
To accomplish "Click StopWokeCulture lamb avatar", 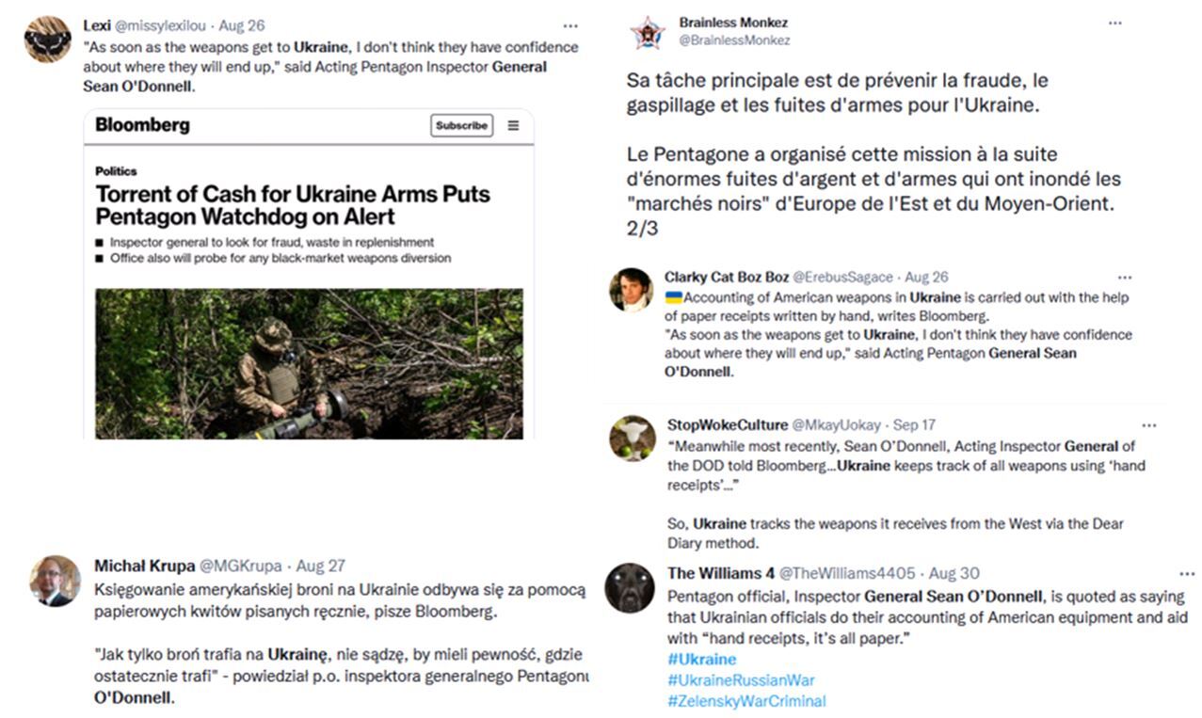I will tap(633, 439).
